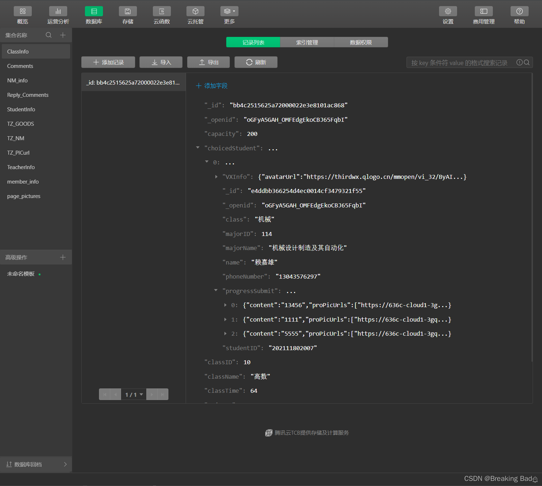This screenshot has height=486, width=542.
Task: Open the 运营分析 analytics icon
Action: [x=58, y=11]
